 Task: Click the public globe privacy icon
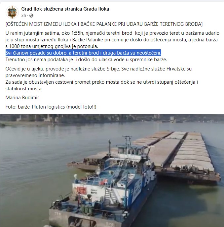(31, 16)
